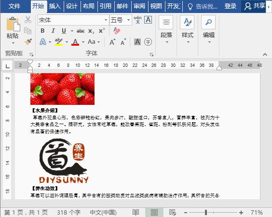Click the right indent marker on ruler

tap(219, 68)
